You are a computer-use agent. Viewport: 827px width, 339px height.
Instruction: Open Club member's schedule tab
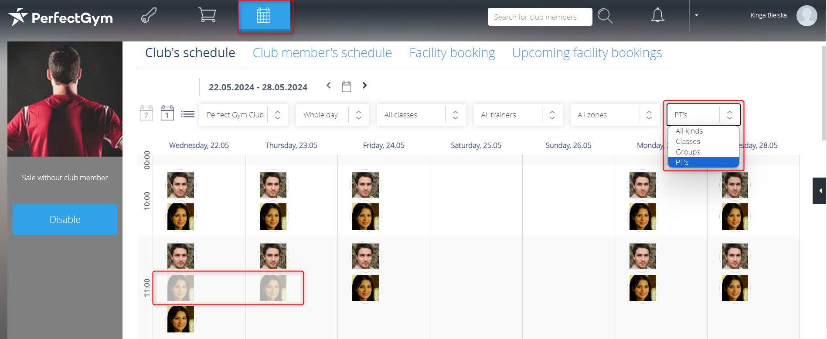tap(322, 53)
